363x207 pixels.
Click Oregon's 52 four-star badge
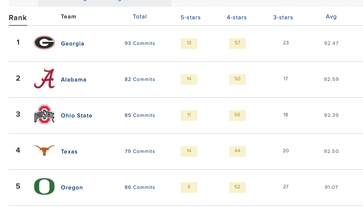237,187
